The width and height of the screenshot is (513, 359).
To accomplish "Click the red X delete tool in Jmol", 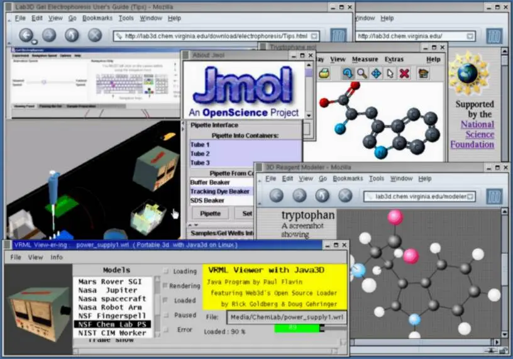I will pyautogui.click(x=404, y=74).
